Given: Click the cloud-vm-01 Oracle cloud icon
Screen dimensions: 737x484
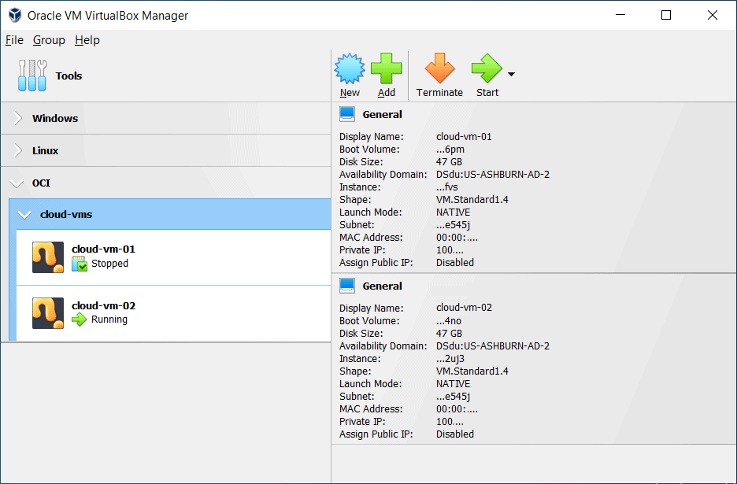Looking at the screenshot, I should coord(48,257).
